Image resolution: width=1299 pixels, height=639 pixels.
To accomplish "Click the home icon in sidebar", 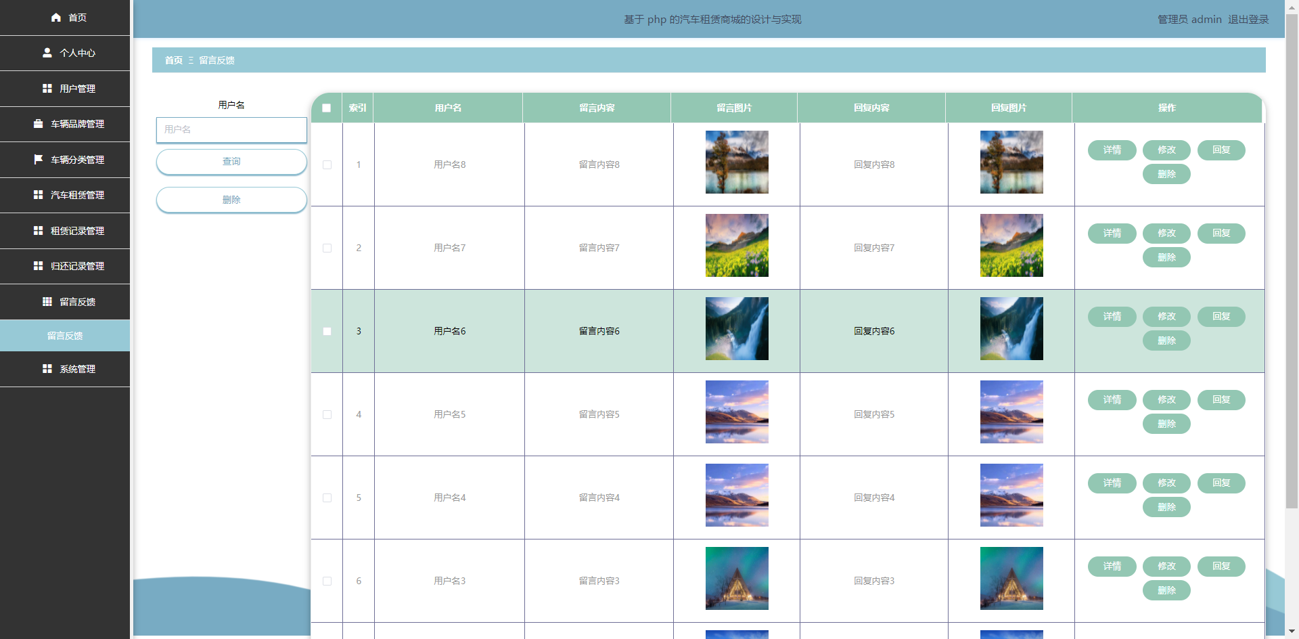I will (x=56, y=18).
